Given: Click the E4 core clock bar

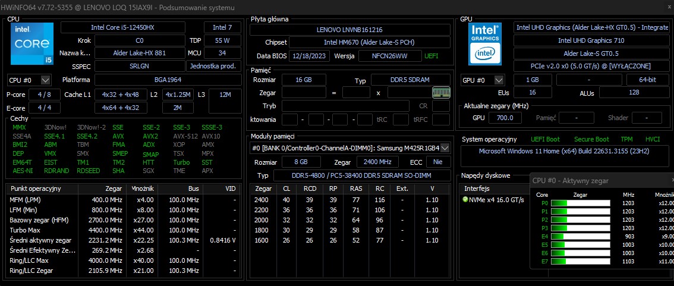Looking at the screenshot, I should click(x=580, y=237).
